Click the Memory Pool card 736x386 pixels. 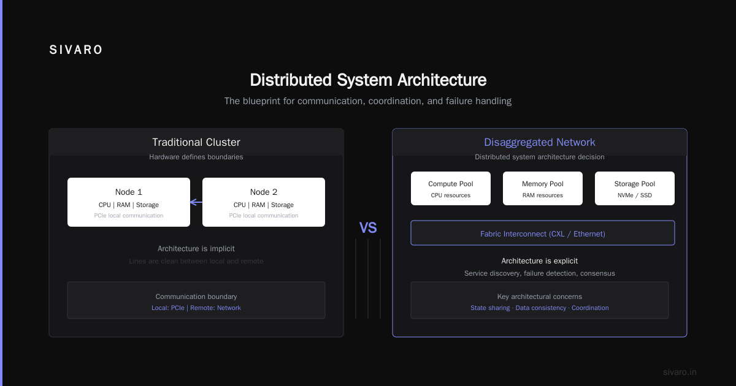pyautogui.click(x=543, y=188)
